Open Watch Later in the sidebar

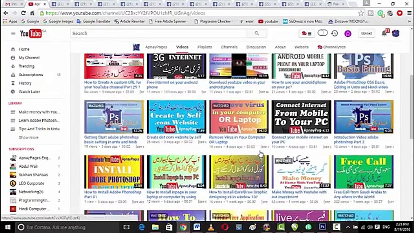coord(29,92)
